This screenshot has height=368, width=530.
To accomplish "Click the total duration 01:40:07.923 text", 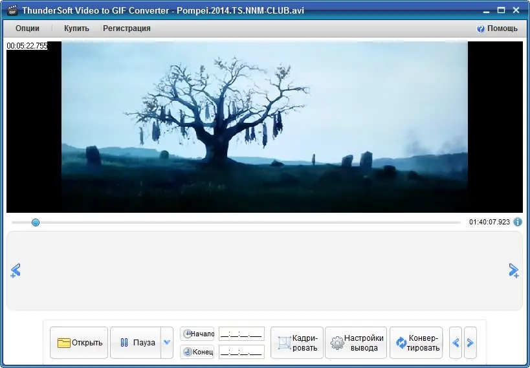I will 489,222.
